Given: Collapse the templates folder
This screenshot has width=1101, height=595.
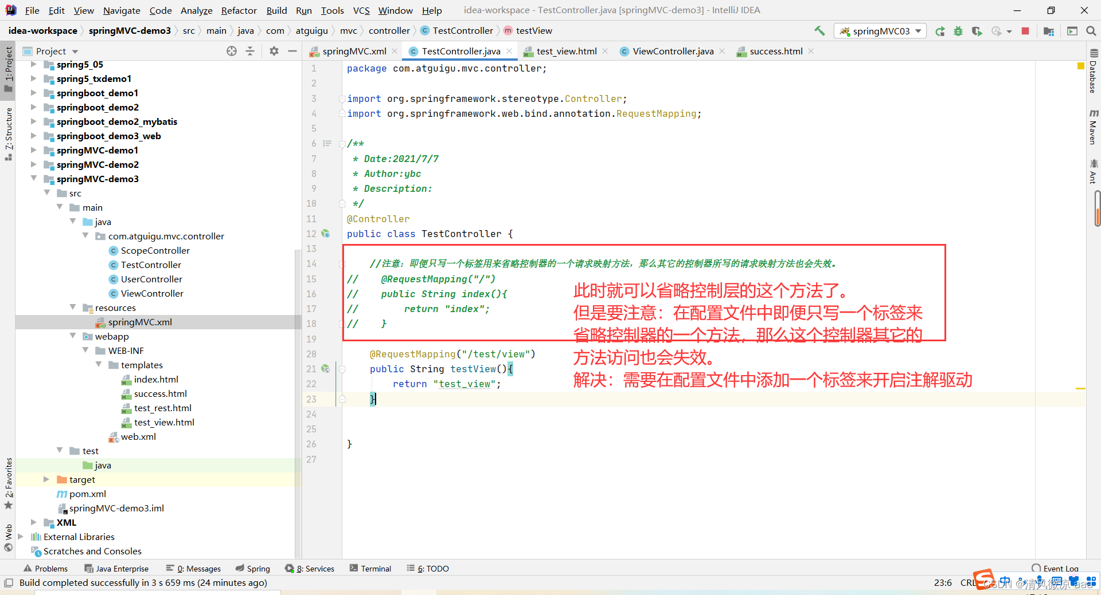Looking at the screenshot, I should [99, 365].
